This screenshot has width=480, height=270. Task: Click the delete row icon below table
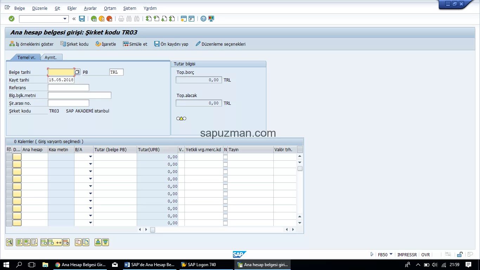tap(66, 242)
